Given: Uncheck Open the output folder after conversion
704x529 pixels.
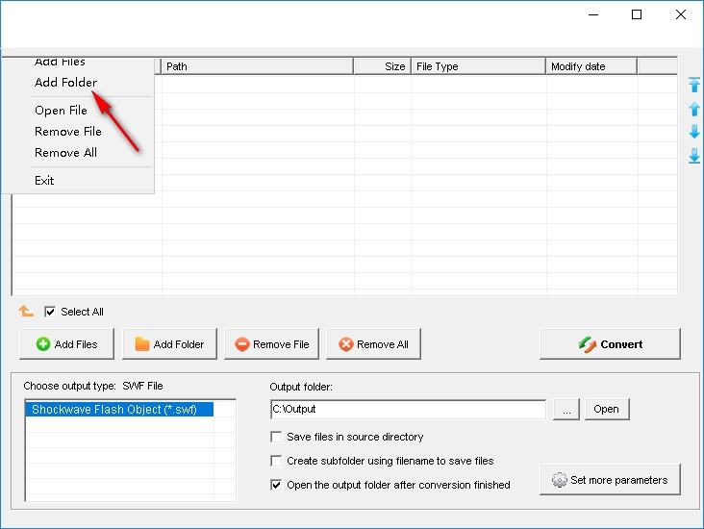Looking at the screenshot, I should [x=276, y=485].
